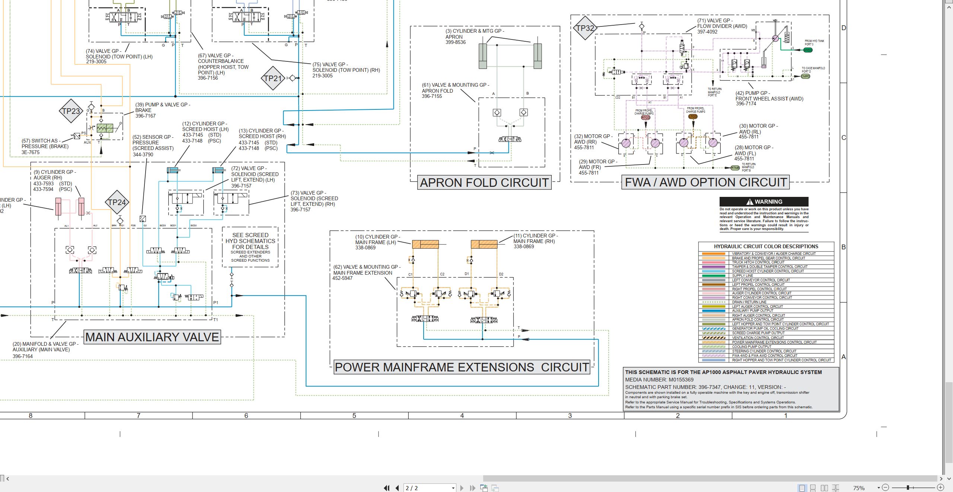This screenshot has height=492, width=953.
Task: Open the page number dropdown
Action: [453, 488]
